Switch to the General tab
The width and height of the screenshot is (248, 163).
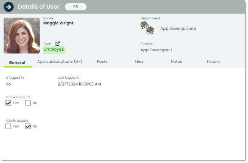pyautogui.click(x=17, y=62)
